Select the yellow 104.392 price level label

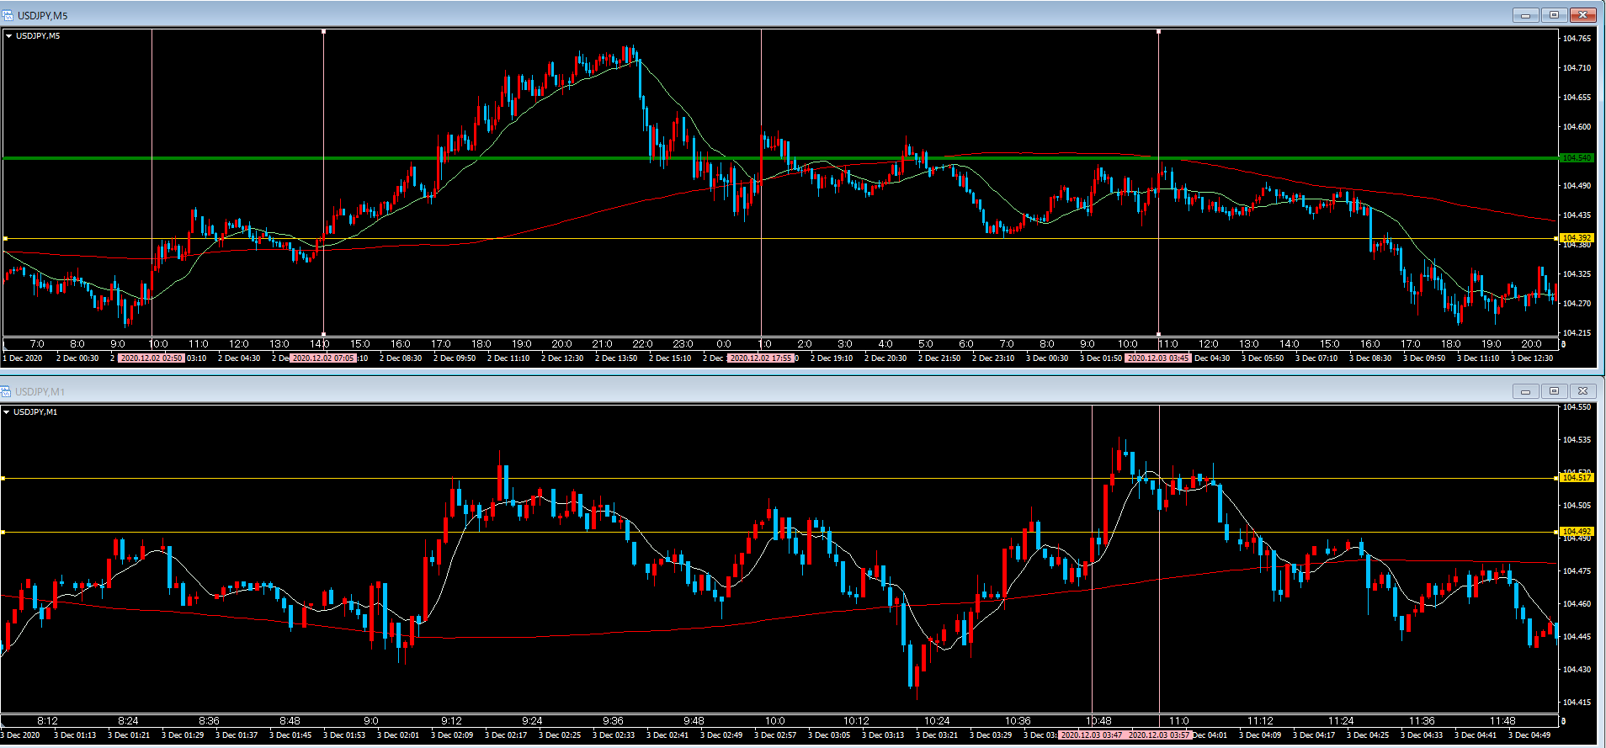[x=1577, y=238]
